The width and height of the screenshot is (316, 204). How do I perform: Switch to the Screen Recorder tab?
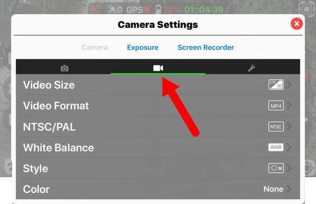point(206,47)
